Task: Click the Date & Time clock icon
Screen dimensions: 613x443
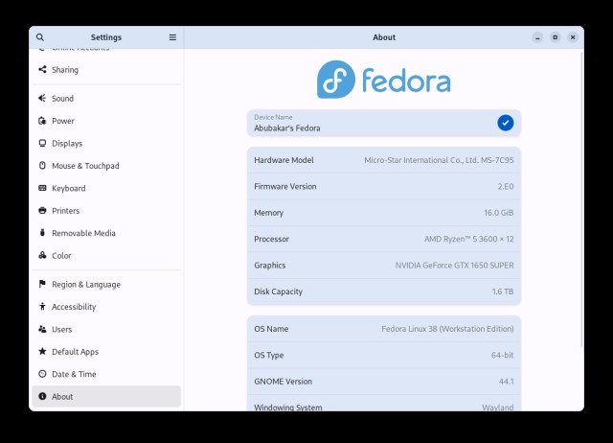Action: tap(42, 374)
